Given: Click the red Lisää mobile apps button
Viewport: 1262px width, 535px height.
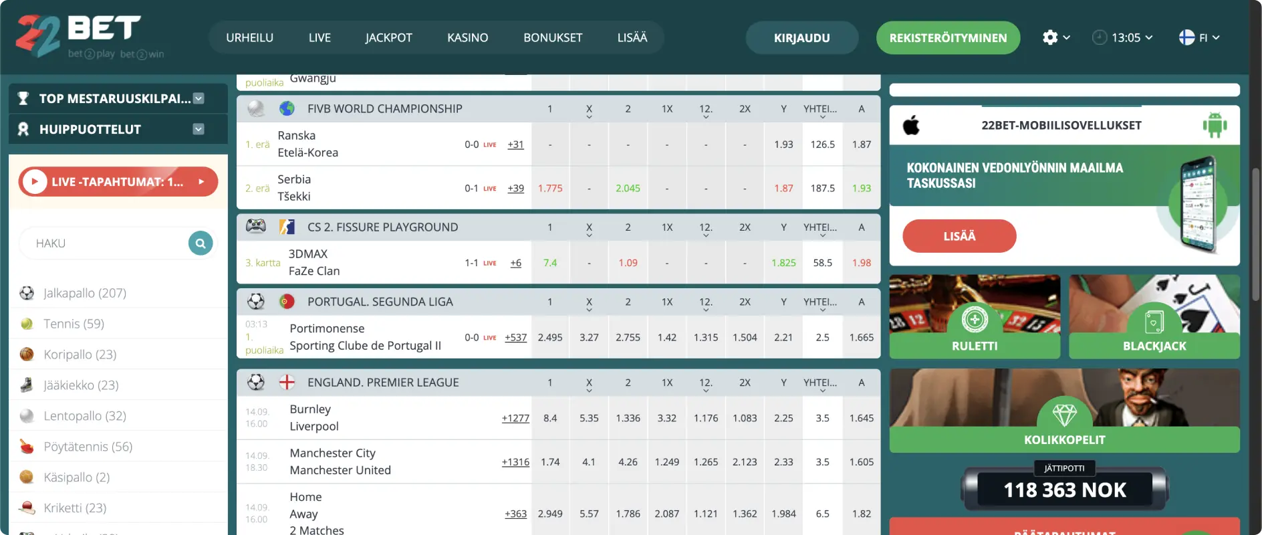Looking at the screenshot, I should pyautogui.click(x=959, y=235).
